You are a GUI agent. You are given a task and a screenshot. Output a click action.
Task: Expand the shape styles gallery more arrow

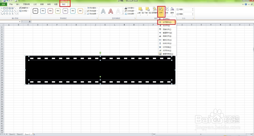tap(85, 14)
